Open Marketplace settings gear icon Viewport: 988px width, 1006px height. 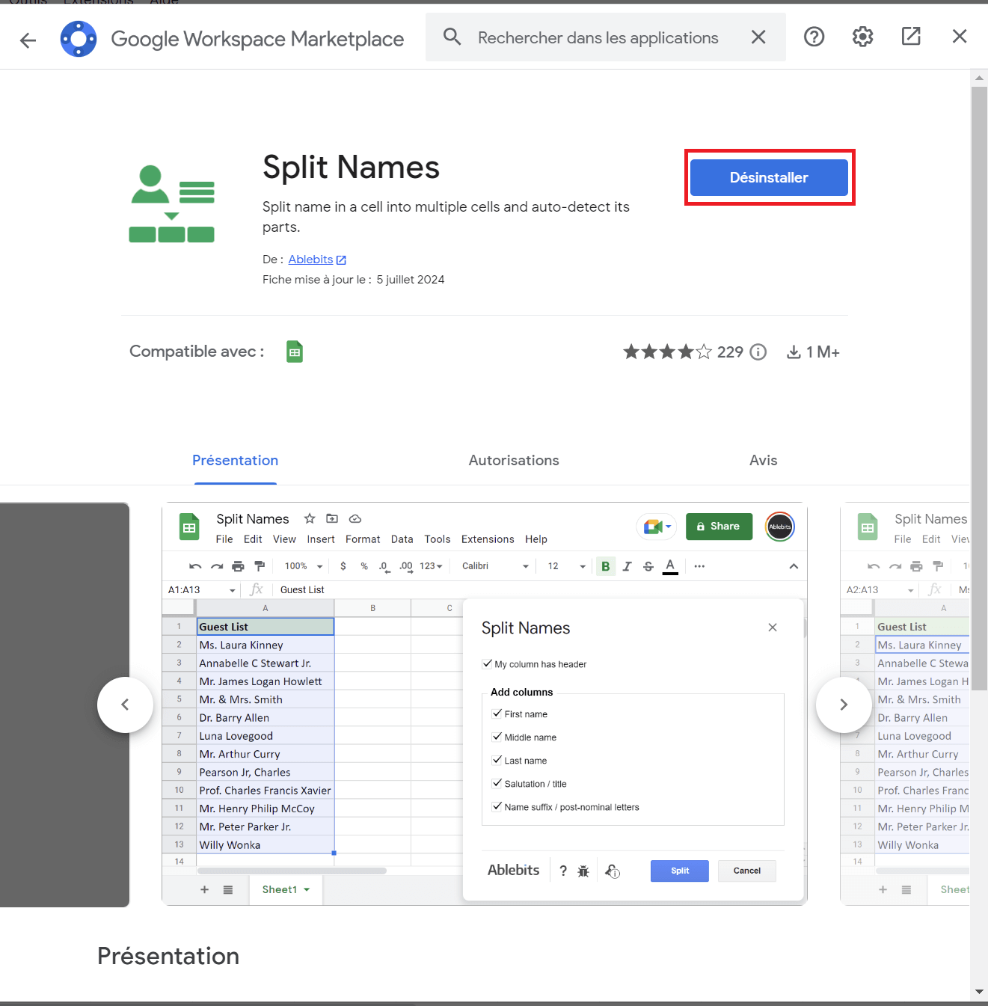tap(862, 37)
